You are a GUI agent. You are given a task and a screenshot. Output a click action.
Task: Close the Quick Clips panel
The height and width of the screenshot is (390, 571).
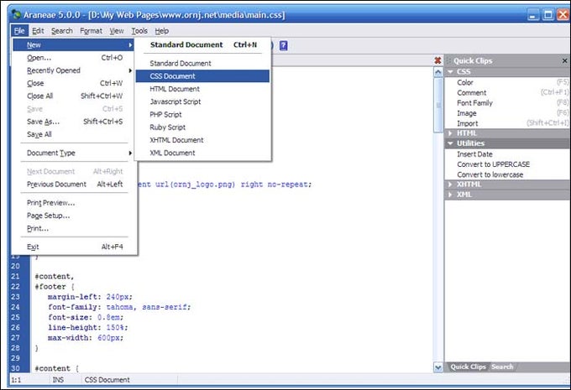click(x=565, y=60)
